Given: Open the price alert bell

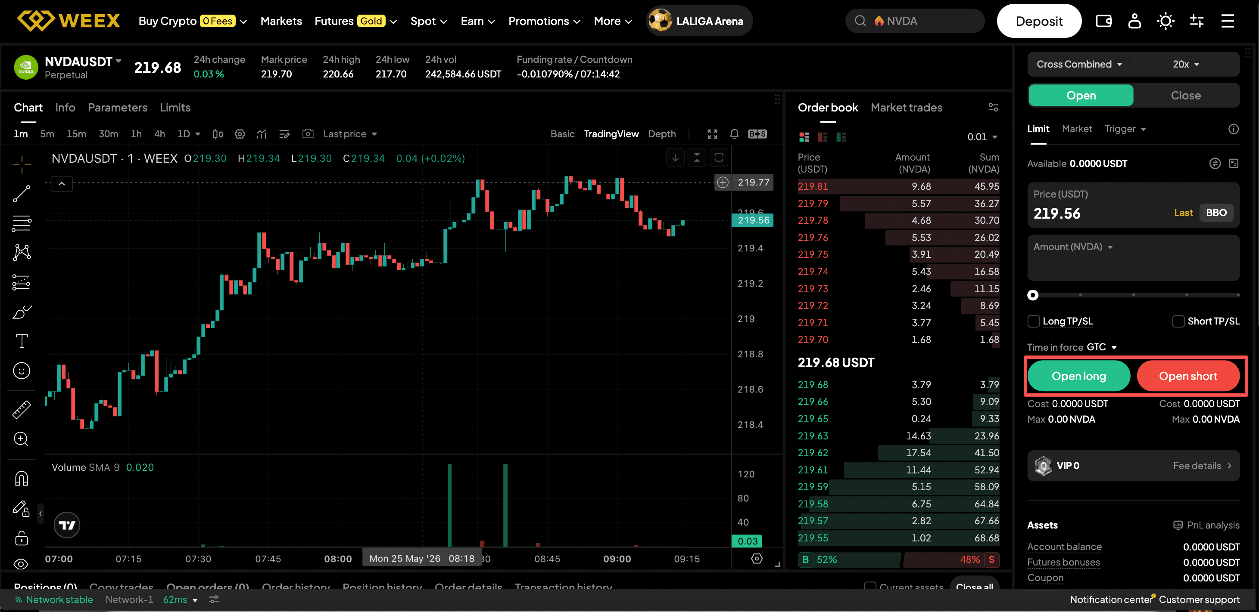Looking at the screenshot, I should [x=734, y=134].
